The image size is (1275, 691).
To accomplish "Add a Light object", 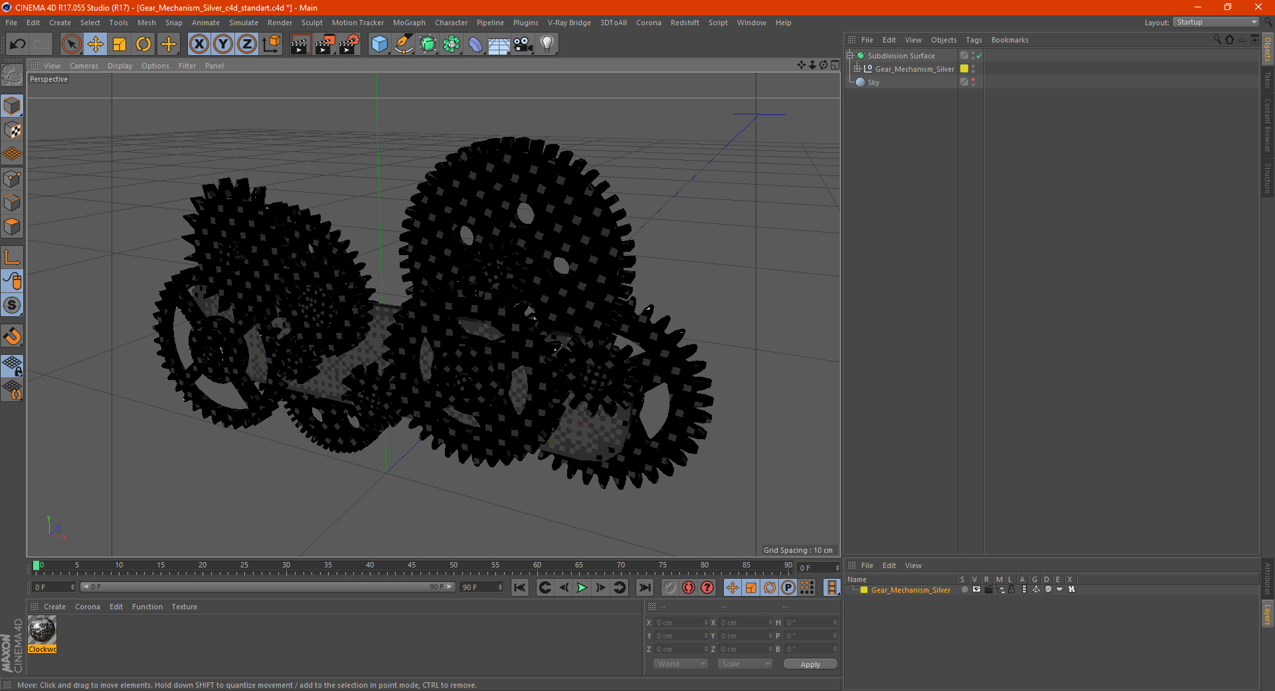I will pyautogui.click(x=547, y=45).
